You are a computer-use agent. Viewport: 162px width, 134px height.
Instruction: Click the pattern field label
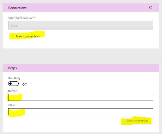13,91
